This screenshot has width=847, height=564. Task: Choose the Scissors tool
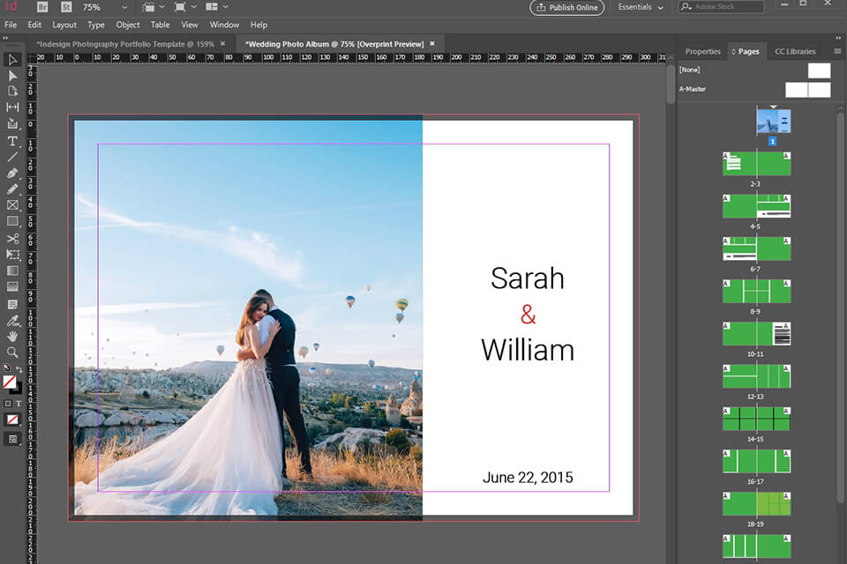12,240
